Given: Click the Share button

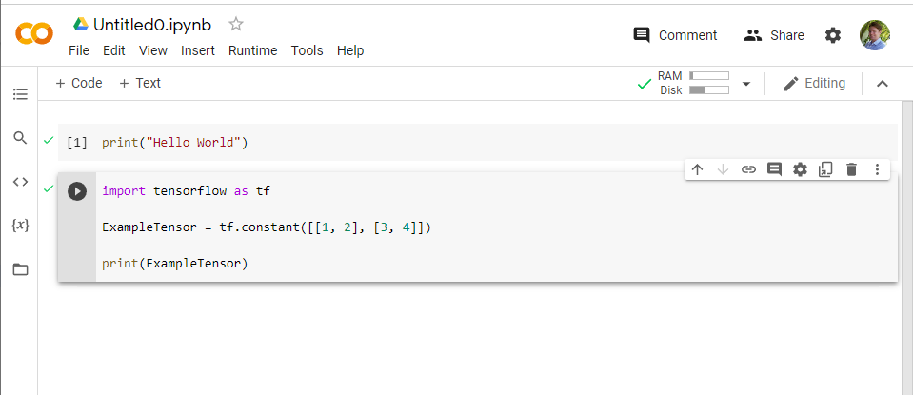Looking at the screenshot, I should pos(774,35).
